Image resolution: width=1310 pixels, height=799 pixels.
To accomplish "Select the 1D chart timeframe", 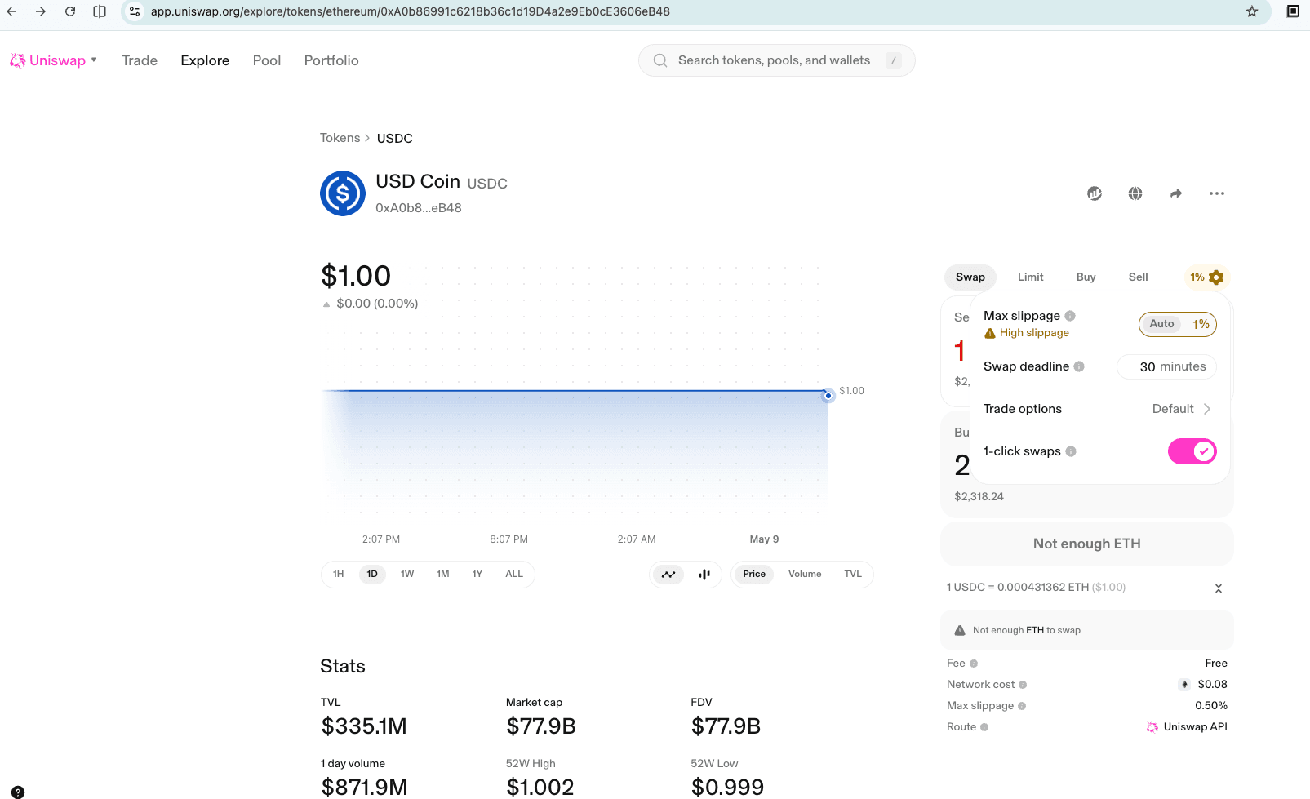I will tap(372, 575).
